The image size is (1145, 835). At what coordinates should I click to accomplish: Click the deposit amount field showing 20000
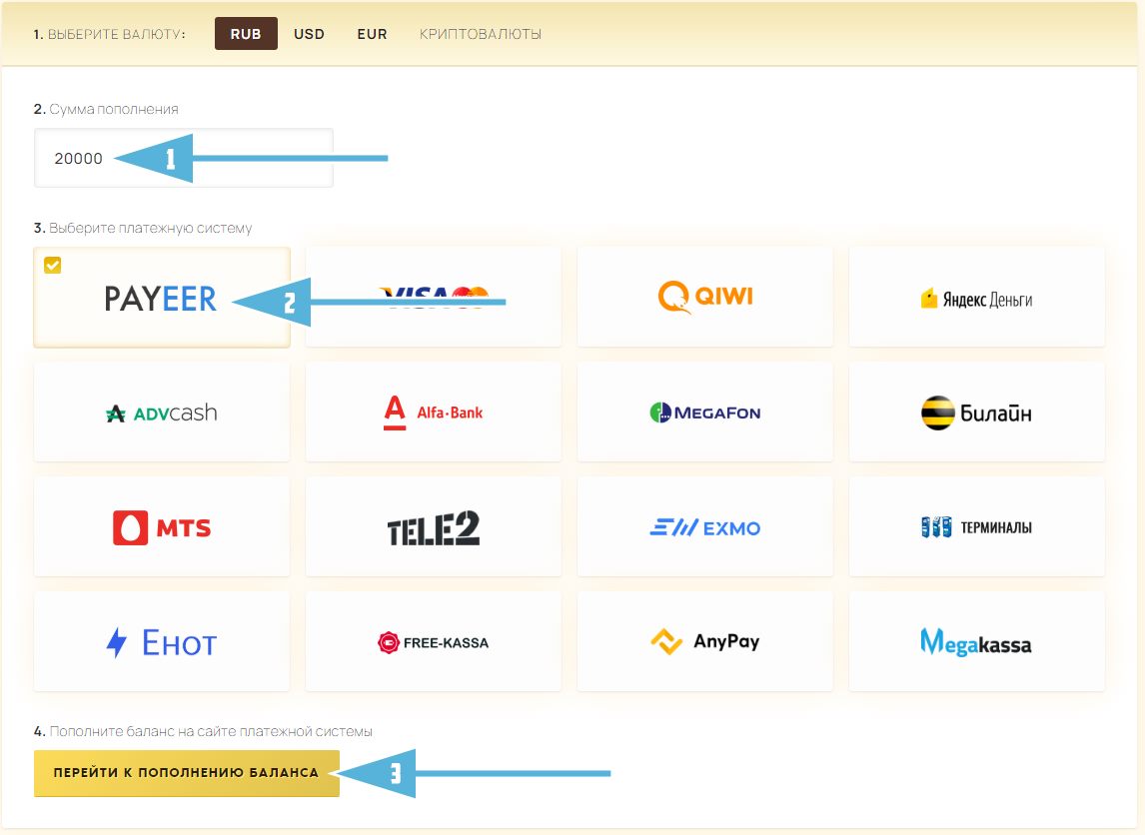[183, 158]
